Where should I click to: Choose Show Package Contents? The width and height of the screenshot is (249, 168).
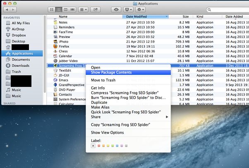(128, 72)
